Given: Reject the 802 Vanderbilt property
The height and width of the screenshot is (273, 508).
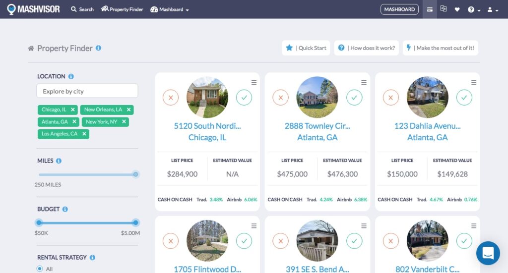Looking at the screenshot, I should (x=391, y=241).
